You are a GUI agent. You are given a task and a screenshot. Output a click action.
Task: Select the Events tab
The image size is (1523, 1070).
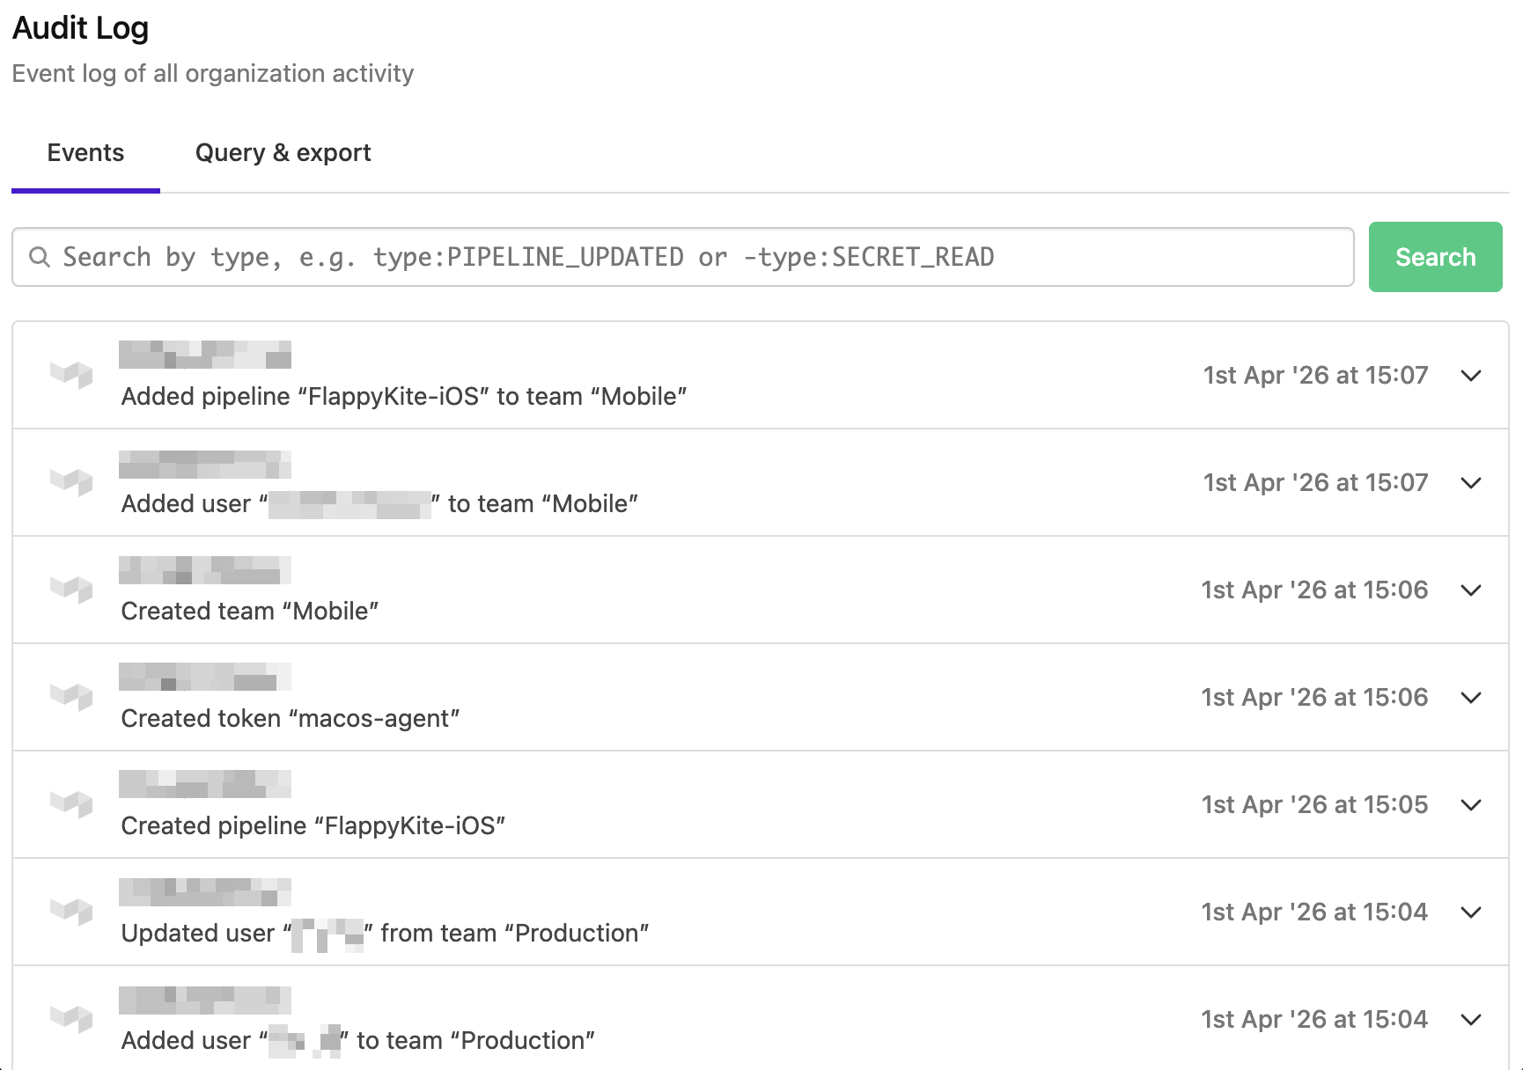pos(85,152)
